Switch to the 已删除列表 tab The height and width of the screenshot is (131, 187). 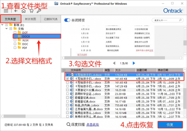point(51,19)
